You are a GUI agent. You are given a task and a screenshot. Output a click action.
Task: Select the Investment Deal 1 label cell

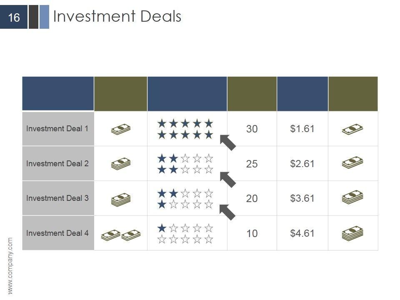58,129
